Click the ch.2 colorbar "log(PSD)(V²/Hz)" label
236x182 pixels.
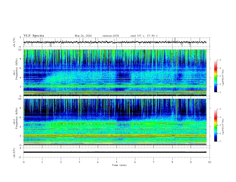pos(223,127)
